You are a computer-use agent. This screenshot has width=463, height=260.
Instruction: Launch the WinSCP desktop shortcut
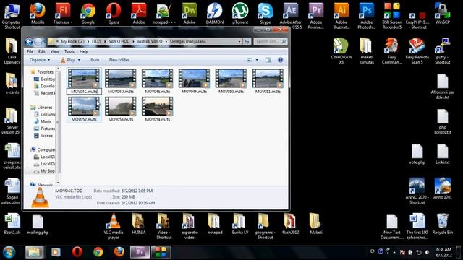tap(442, 14)
